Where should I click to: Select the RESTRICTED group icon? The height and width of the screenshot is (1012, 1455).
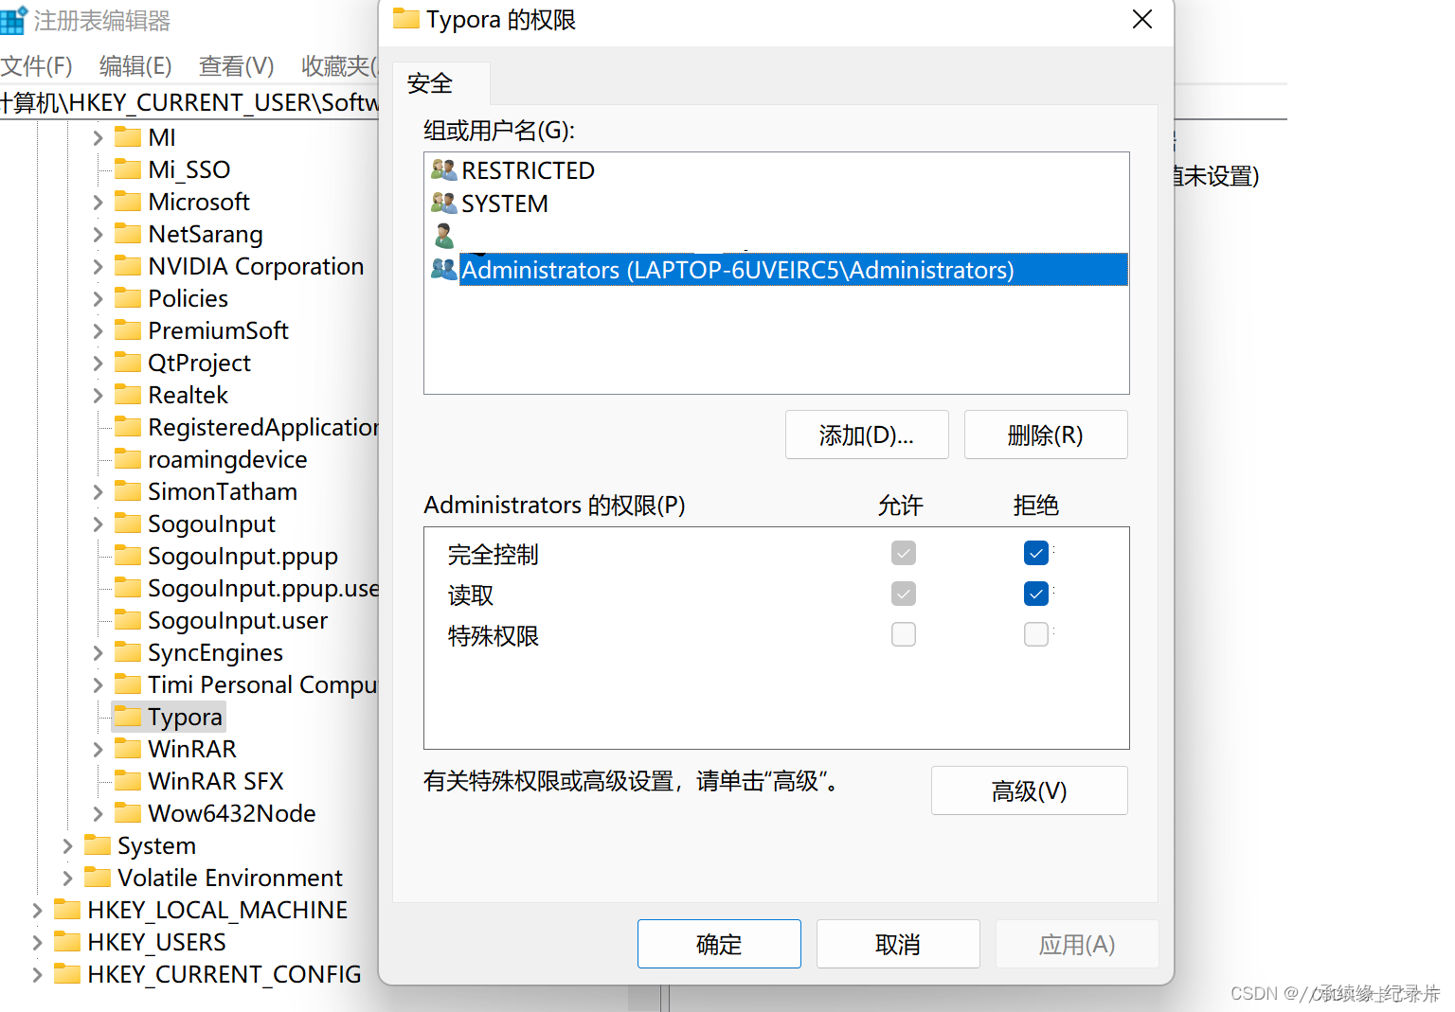[x=443, y=170]
